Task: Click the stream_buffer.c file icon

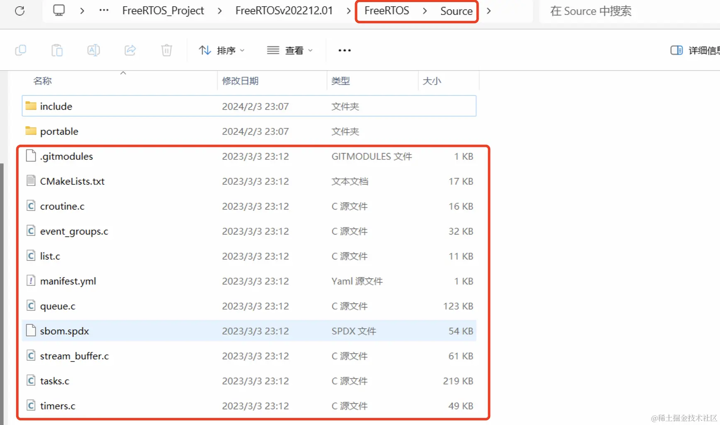Action: [31, 355]
